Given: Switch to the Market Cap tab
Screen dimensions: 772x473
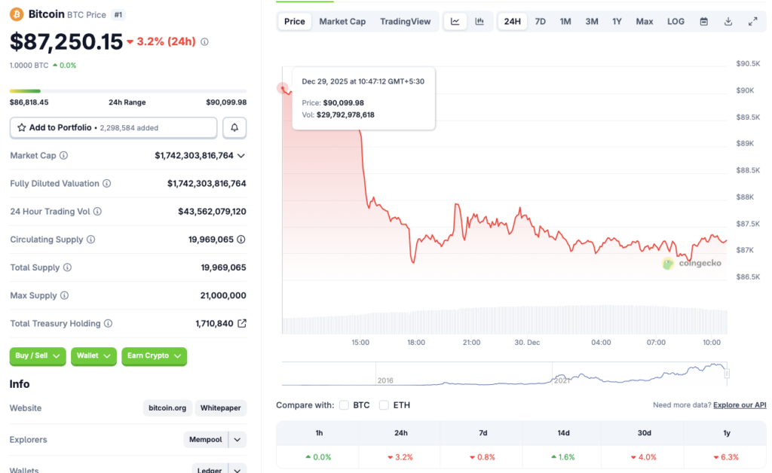Looking at the screenshot, I should [342, 21].
